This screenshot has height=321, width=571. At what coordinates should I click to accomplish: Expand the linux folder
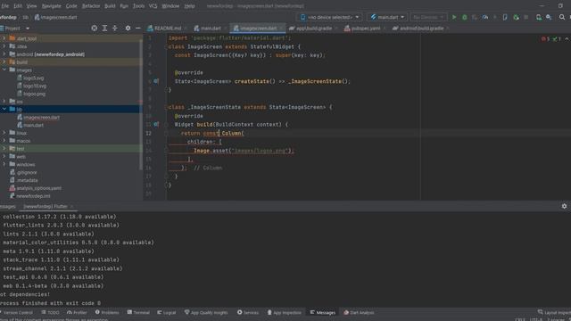[x=4, y=133]
